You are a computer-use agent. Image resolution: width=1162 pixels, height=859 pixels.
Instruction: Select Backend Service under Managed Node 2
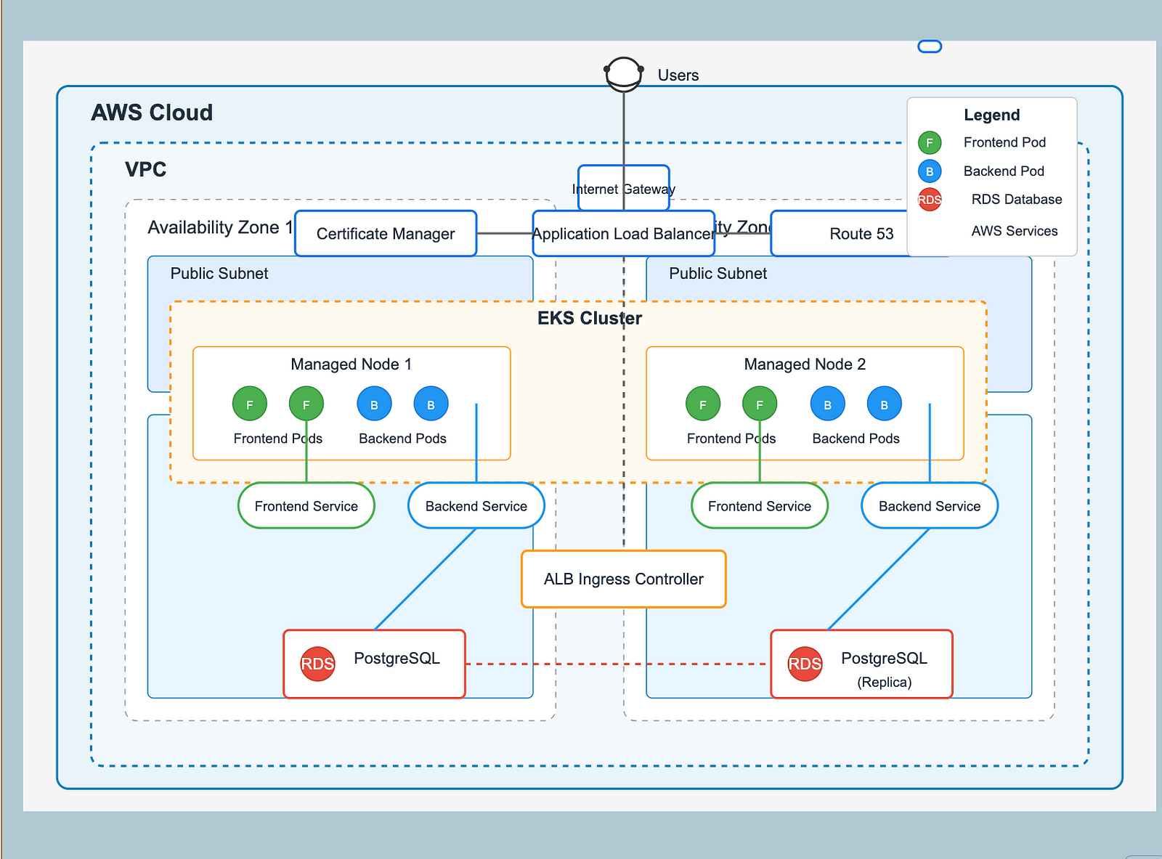(x=930, y=505)
